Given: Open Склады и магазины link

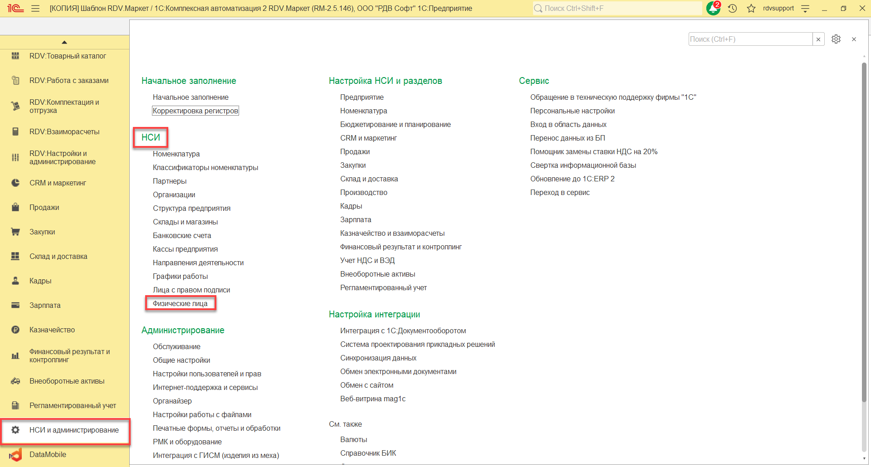Looking at the screenshot, I should point(185,222).
